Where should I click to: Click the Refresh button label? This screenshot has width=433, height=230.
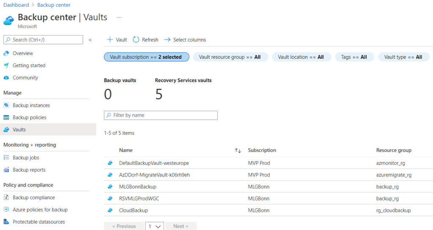point(150,40)
